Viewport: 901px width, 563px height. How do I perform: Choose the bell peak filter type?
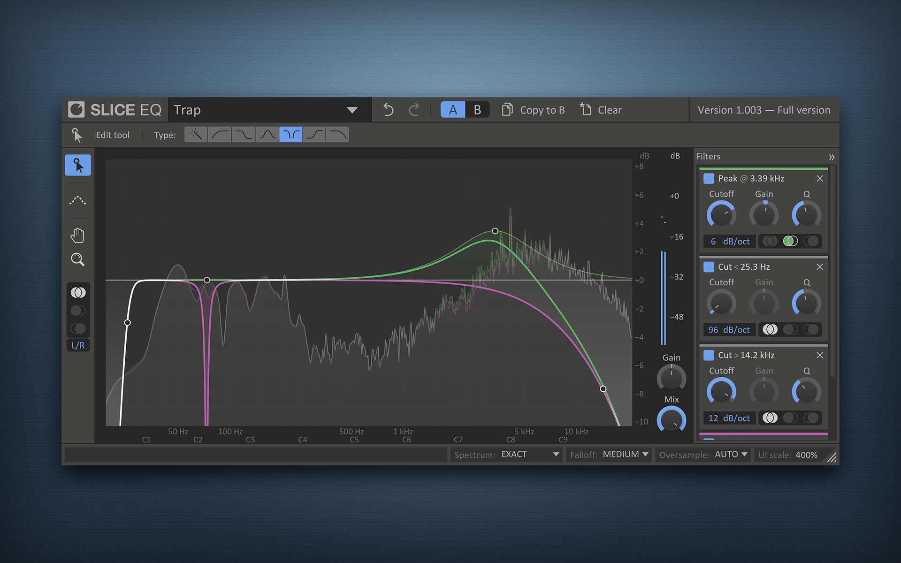tap(267, 135)
